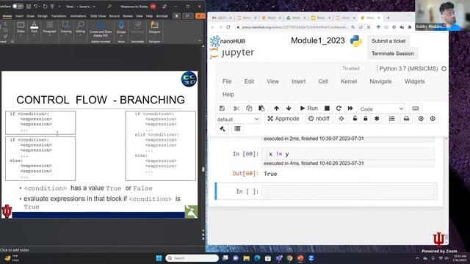Expand the Font group in PowerPoint ribbon
Image resolution: width=470 pixels, height=264 pixels.
[x=35, y=29]
